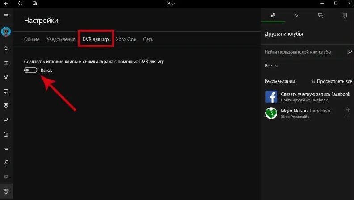This screenshot has width=354, height=200.
Task: Click the Выкл. label next to toggle
Action: 46,71
